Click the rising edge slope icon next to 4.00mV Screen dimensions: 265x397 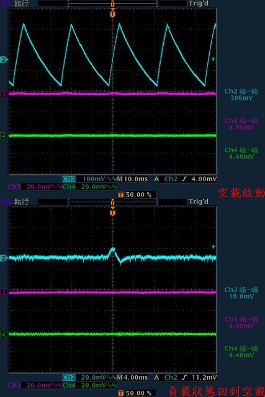coord(184,179)
